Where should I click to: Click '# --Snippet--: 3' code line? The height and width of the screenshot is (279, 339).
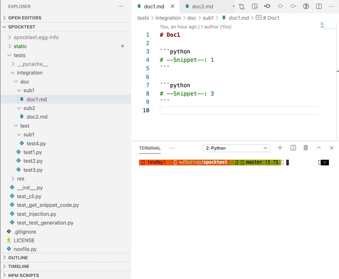pos(187,93)
